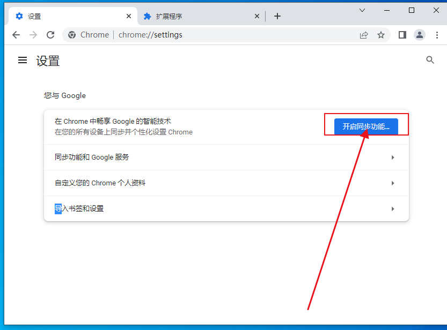Minimize the Chrome window
This screenshot has height=330, width=447.
point(387,10)
